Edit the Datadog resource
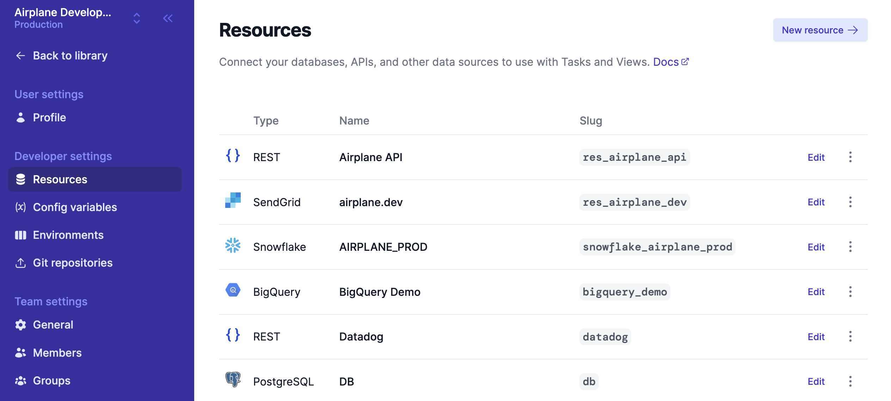Screen dimensions: 891x401 click(x=816, y=337)
